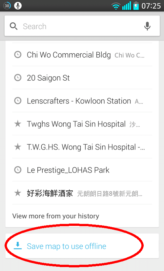Choose 20 Saigon St from recent searches
This screenshot has height=271, width=164.
tap(82, 78)
